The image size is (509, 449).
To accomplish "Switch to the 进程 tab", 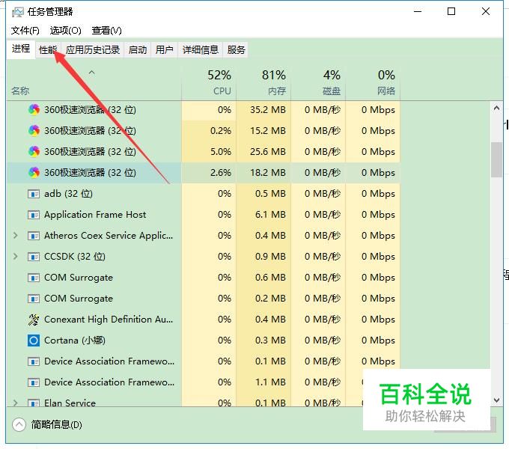I will [x=21, y=49].
